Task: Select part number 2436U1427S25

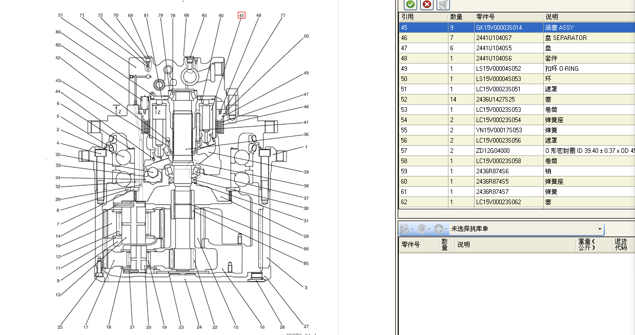Action: [x=495, y=100]
